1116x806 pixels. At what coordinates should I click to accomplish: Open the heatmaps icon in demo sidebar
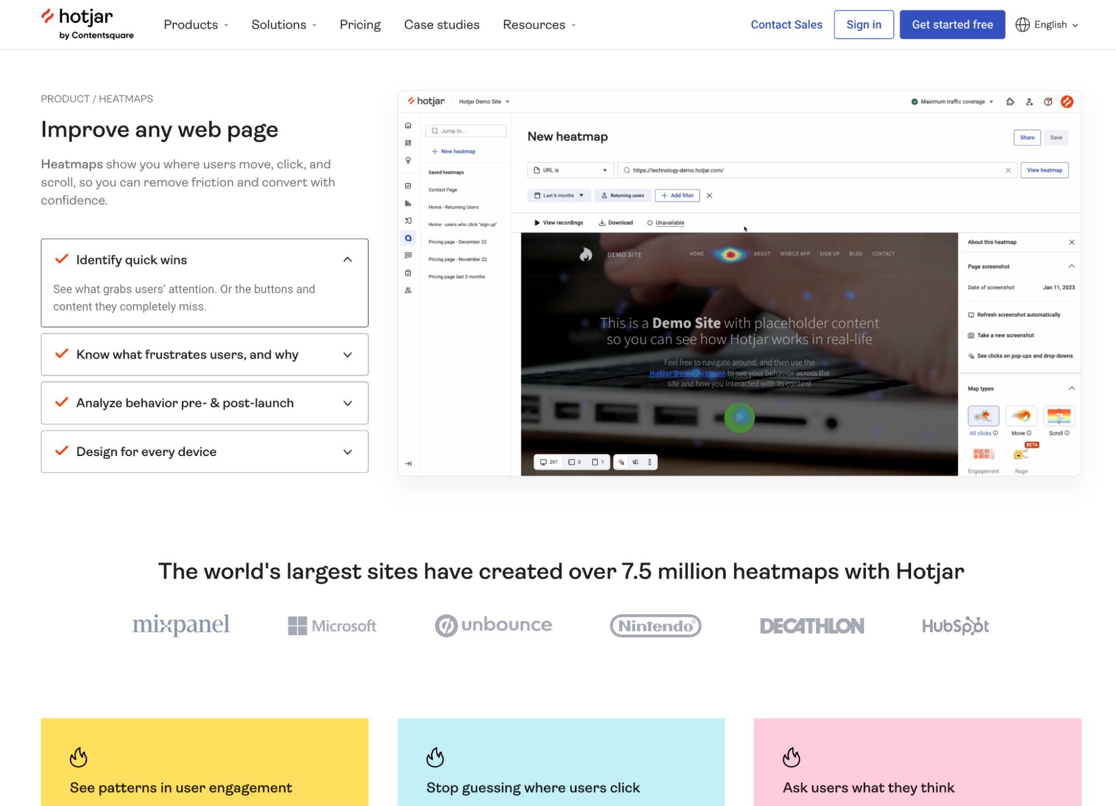click(x=408, y=238)
